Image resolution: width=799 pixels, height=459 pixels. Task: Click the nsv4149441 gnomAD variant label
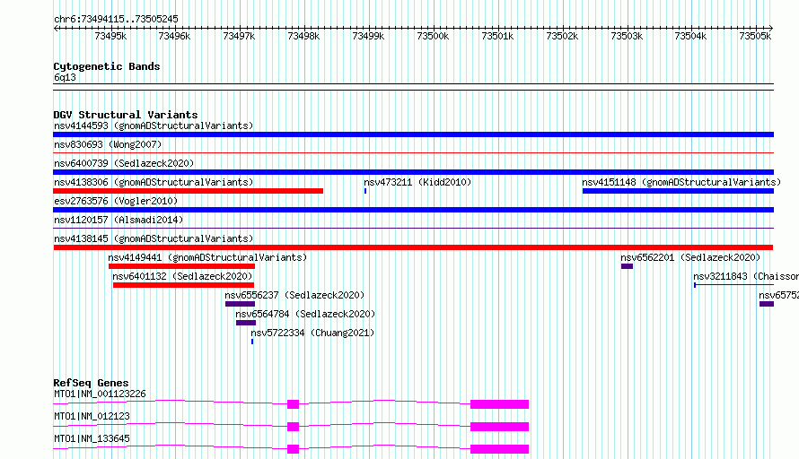[x=207, y=257]
